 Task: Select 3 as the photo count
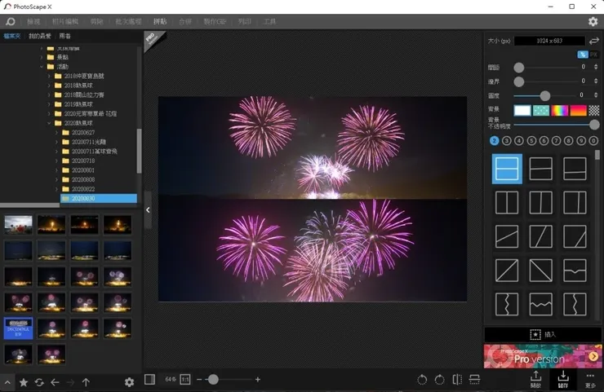507,141
